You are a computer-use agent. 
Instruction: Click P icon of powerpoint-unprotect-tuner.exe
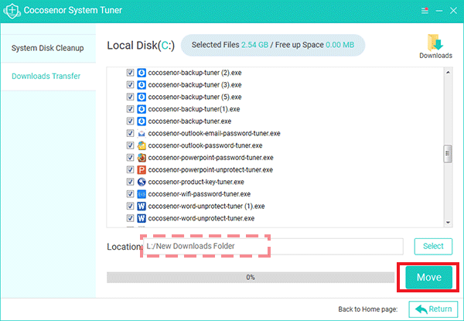[x=142, y=170]
